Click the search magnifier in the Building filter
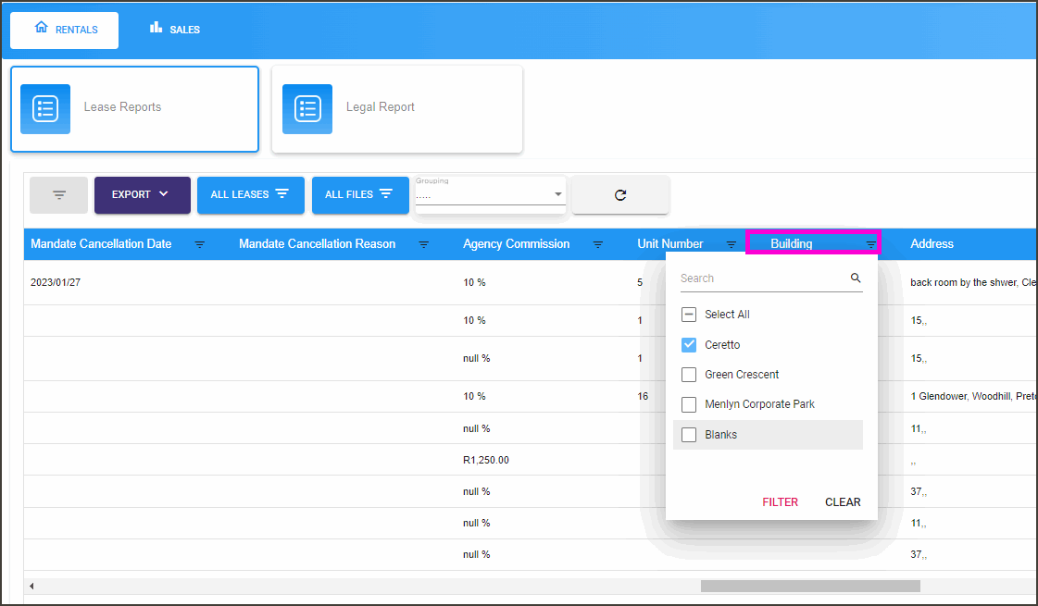 click(x=855, y=277)
